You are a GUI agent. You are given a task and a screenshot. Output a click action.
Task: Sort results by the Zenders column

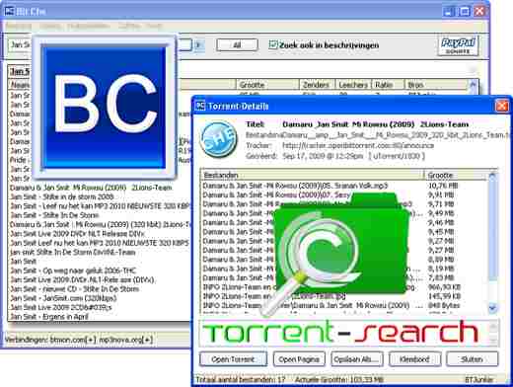[317, 85]
